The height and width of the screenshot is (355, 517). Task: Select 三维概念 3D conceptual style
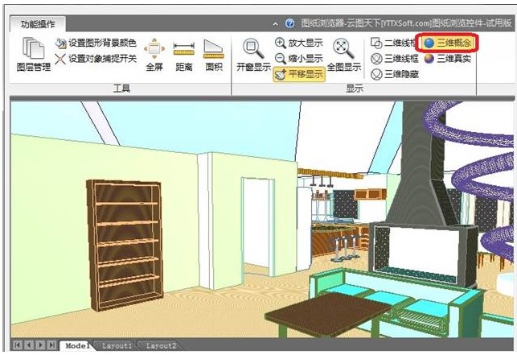[x=447, y=43]
